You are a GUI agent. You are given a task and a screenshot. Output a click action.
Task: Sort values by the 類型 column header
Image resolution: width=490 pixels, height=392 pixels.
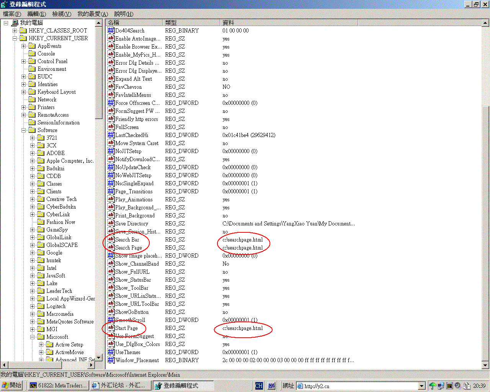pos(192,23)
